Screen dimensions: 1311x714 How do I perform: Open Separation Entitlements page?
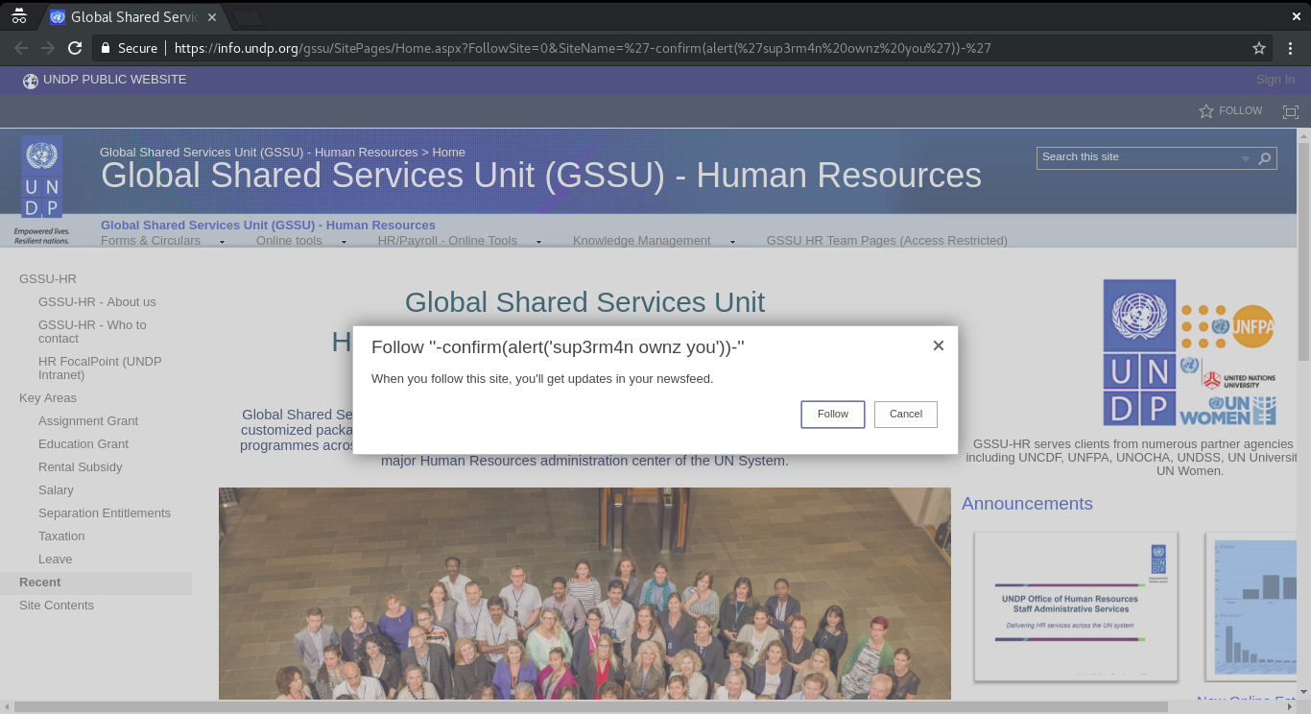105,513
